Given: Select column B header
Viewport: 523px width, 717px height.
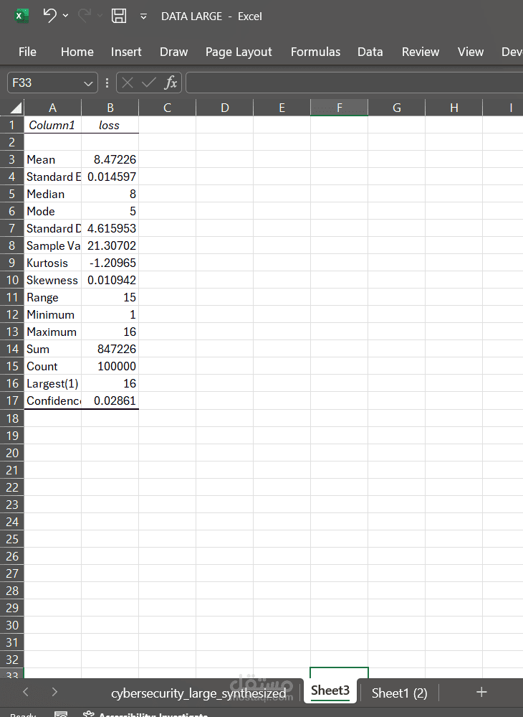Looking at the screenshot, I should 110,108.
